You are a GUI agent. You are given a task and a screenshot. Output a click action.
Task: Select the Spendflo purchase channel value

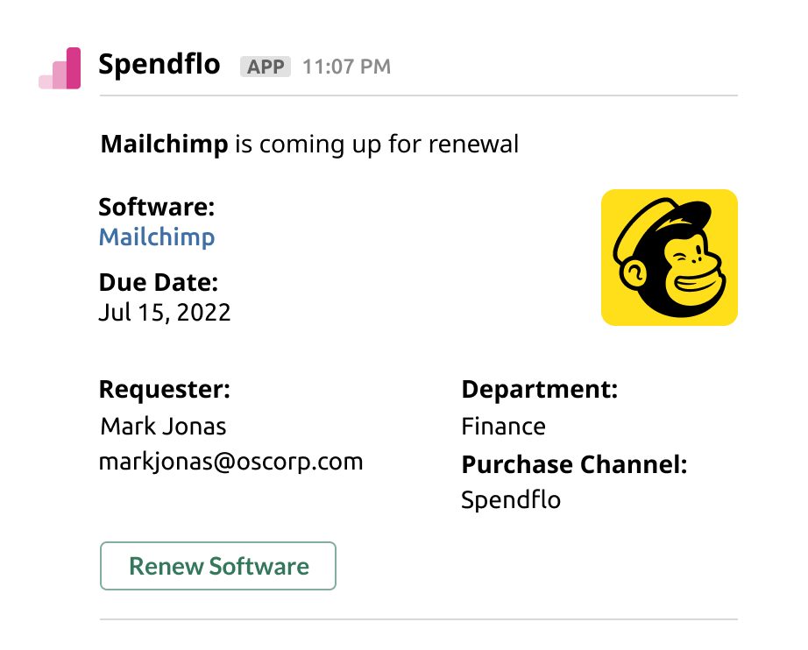coord(511,500)
